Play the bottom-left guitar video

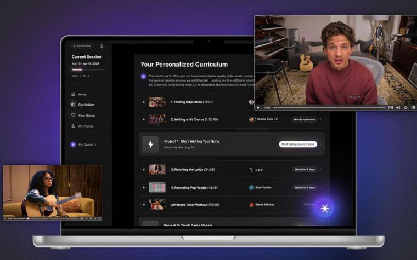[5, 218]
